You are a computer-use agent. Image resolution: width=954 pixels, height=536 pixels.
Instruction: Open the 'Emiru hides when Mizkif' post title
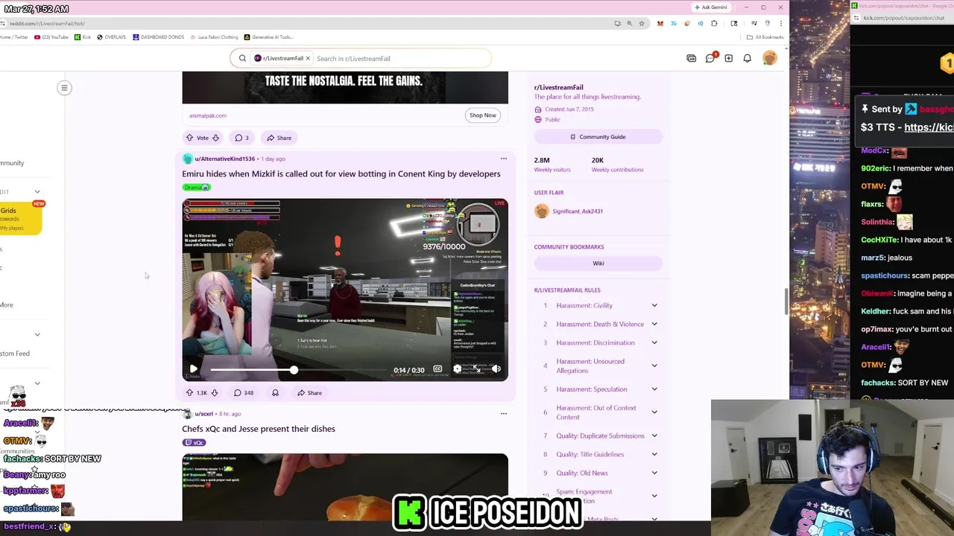[341, 174]
